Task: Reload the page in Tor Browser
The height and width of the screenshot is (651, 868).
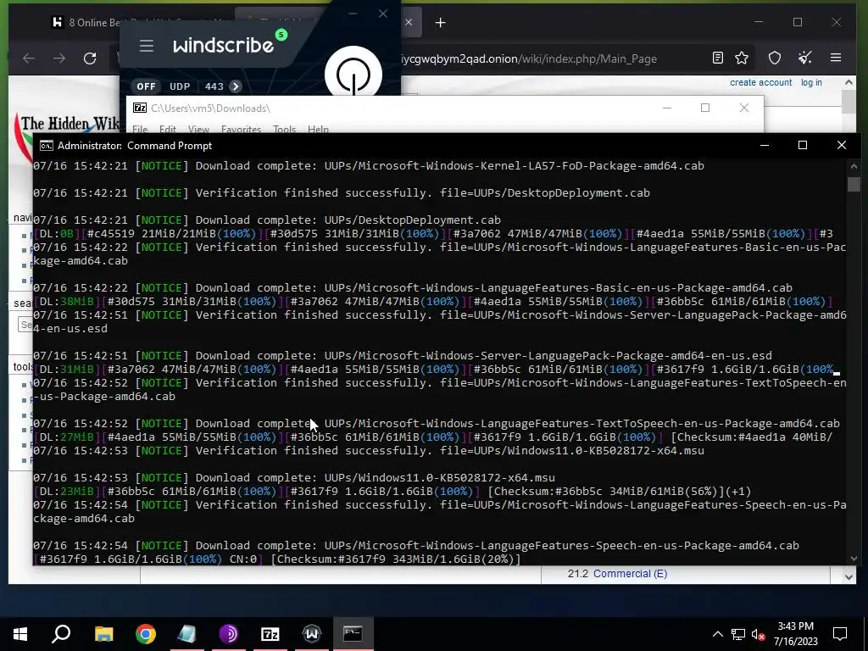Action: pos(90,58)
